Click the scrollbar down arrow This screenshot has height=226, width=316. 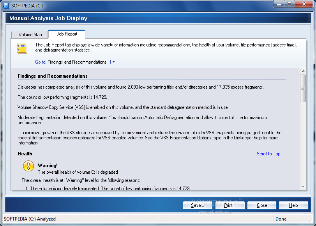pos(303,187)
